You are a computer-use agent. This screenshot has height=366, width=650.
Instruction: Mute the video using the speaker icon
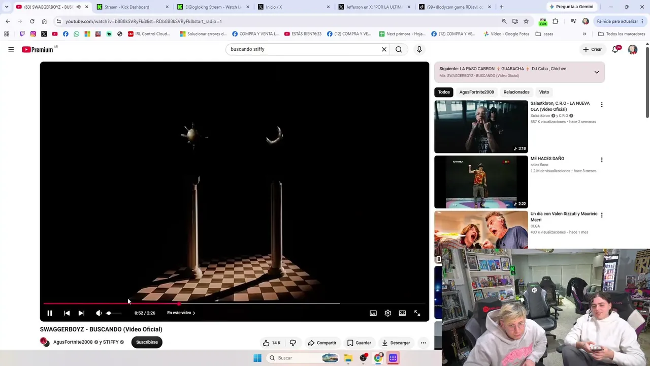pyautogui.click(x=99, y=313)
